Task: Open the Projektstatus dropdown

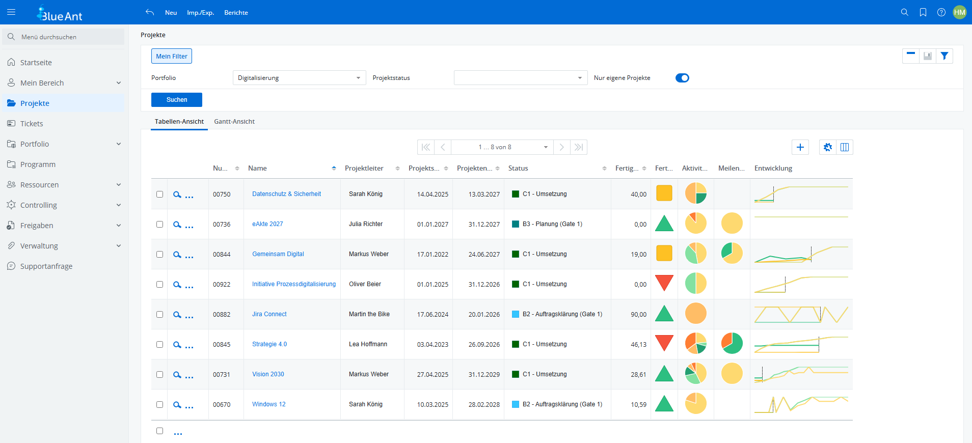Action: (x=520, y=78)
